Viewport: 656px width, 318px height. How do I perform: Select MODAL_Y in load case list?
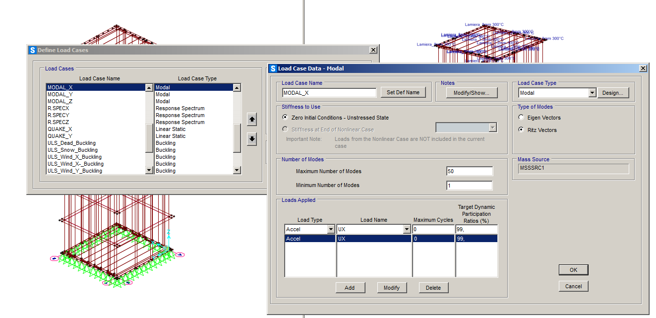[x=60, y=94]
